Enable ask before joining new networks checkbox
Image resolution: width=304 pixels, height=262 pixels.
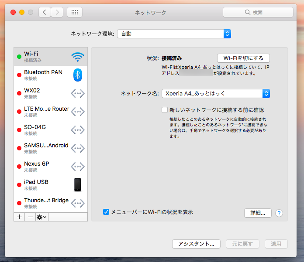click(165, 110)
